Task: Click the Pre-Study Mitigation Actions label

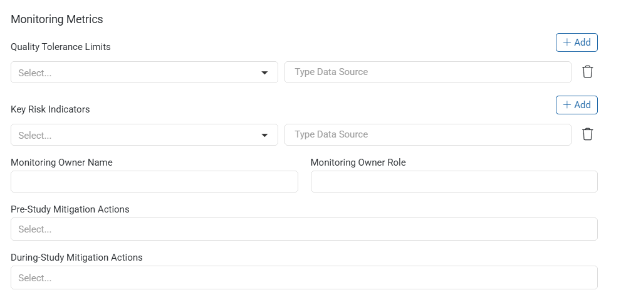Action: pos(70,209)
